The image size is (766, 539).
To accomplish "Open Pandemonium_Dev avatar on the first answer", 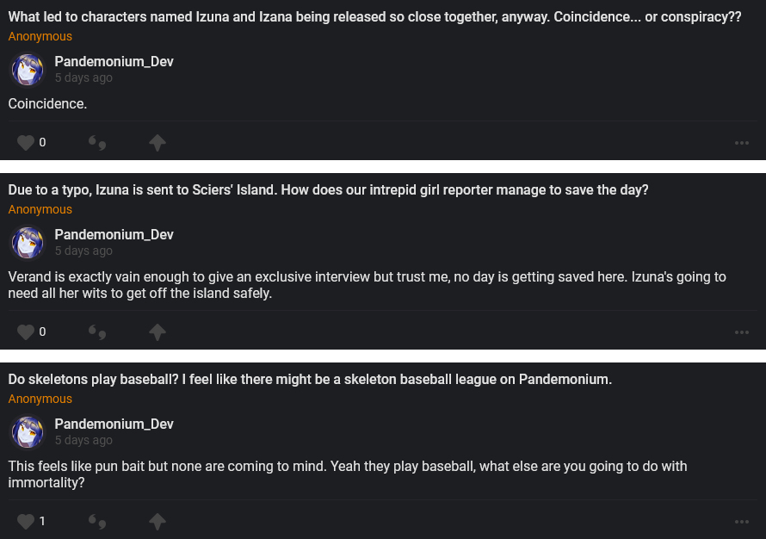I will tap(28, 70).
